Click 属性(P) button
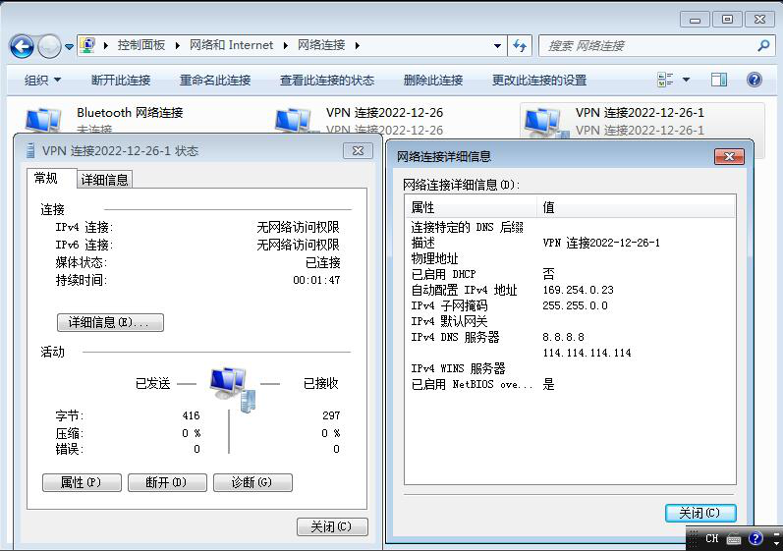Screen dimensions: 783x551 coord(82,482)
